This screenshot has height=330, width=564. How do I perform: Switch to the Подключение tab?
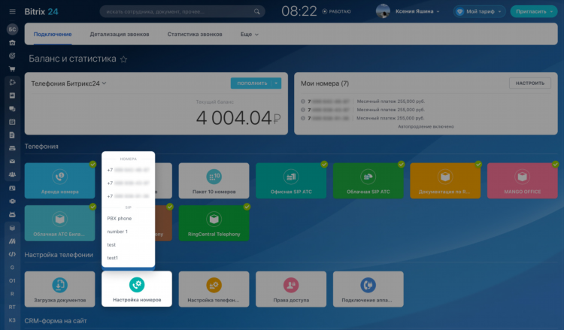(53, 34)
